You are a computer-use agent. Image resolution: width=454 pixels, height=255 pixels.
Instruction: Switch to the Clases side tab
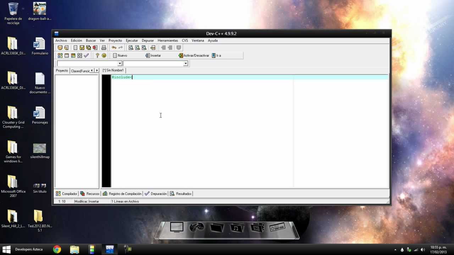(x=80, y=71)
